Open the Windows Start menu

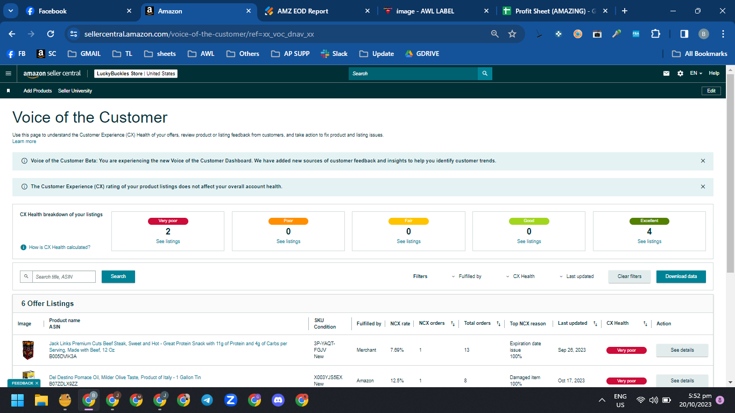(x=18, y=400)
